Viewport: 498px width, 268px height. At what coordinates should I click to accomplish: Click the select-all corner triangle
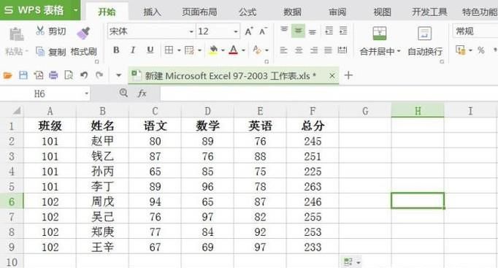click(x=17, y=111)
